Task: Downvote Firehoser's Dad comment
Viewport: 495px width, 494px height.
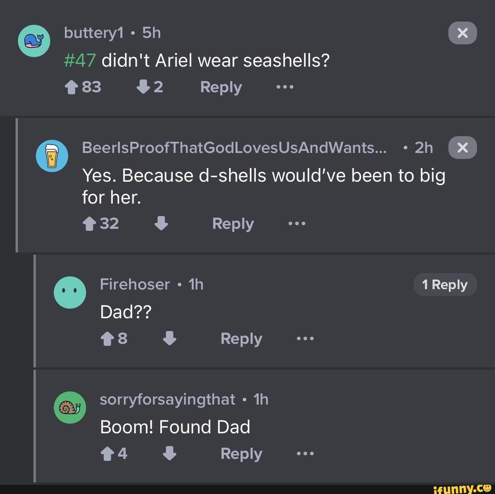Action: click(x=169, y=338)
